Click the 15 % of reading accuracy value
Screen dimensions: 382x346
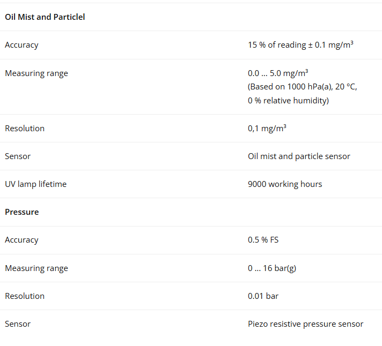point(300,45)
